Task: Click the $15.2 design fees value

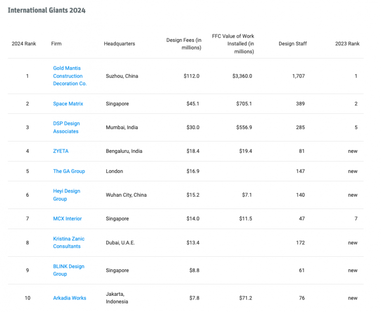Action: pyautogui.click(x=193, y=195)
